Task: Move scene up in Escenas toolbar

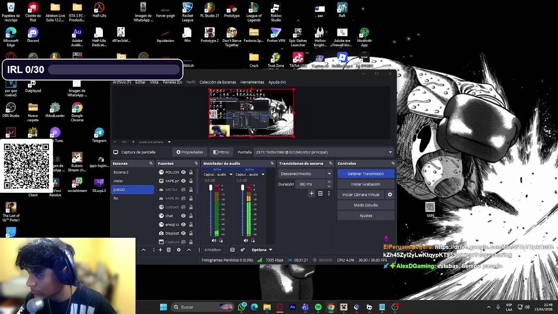Action: click(143, 250)
